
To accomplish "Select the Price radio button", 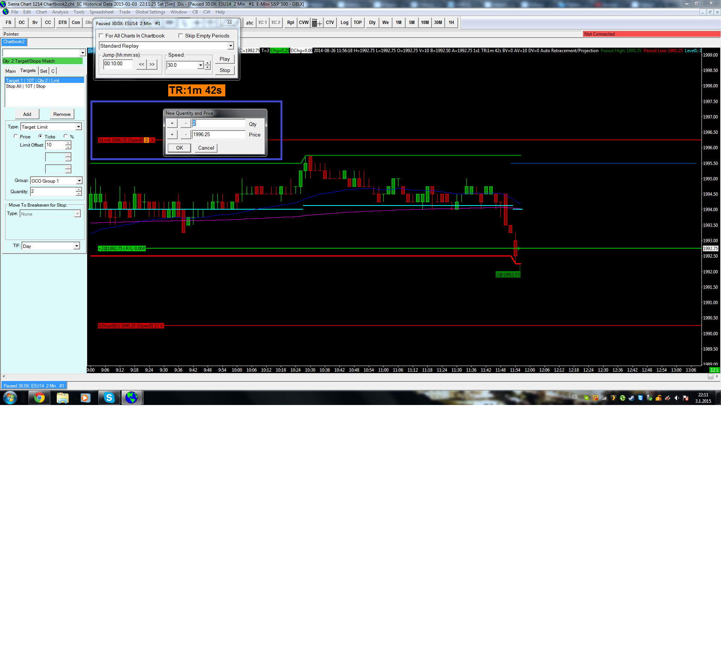I will click(x=16, y=136).
